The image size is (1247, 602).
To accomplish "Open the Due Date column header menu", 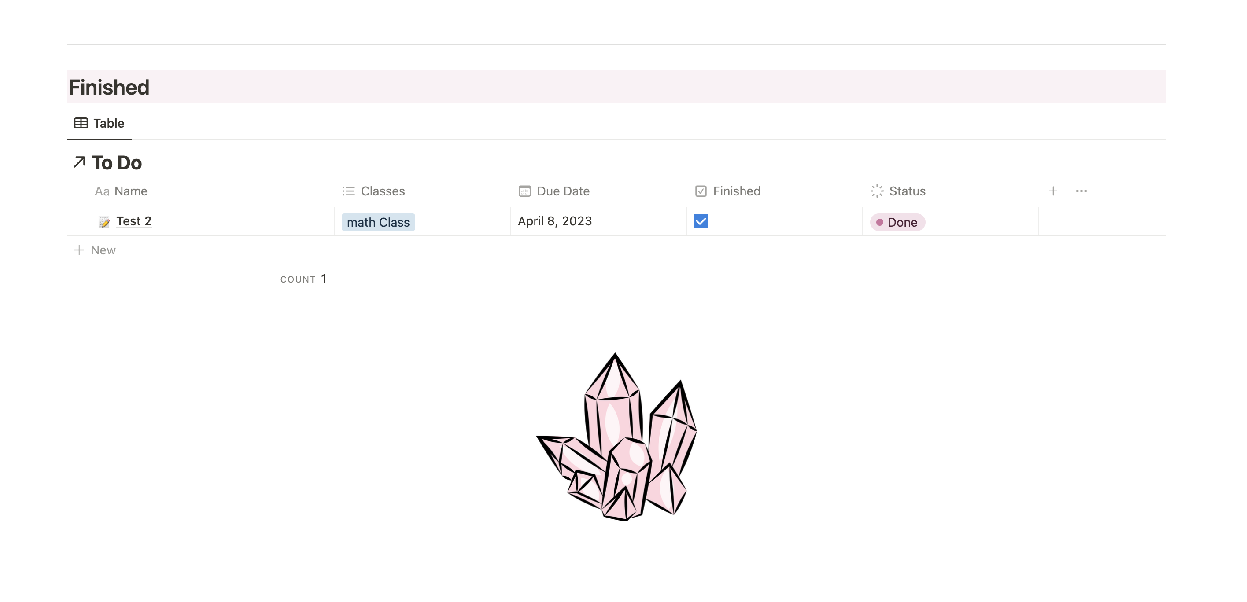I will [563, 191].
